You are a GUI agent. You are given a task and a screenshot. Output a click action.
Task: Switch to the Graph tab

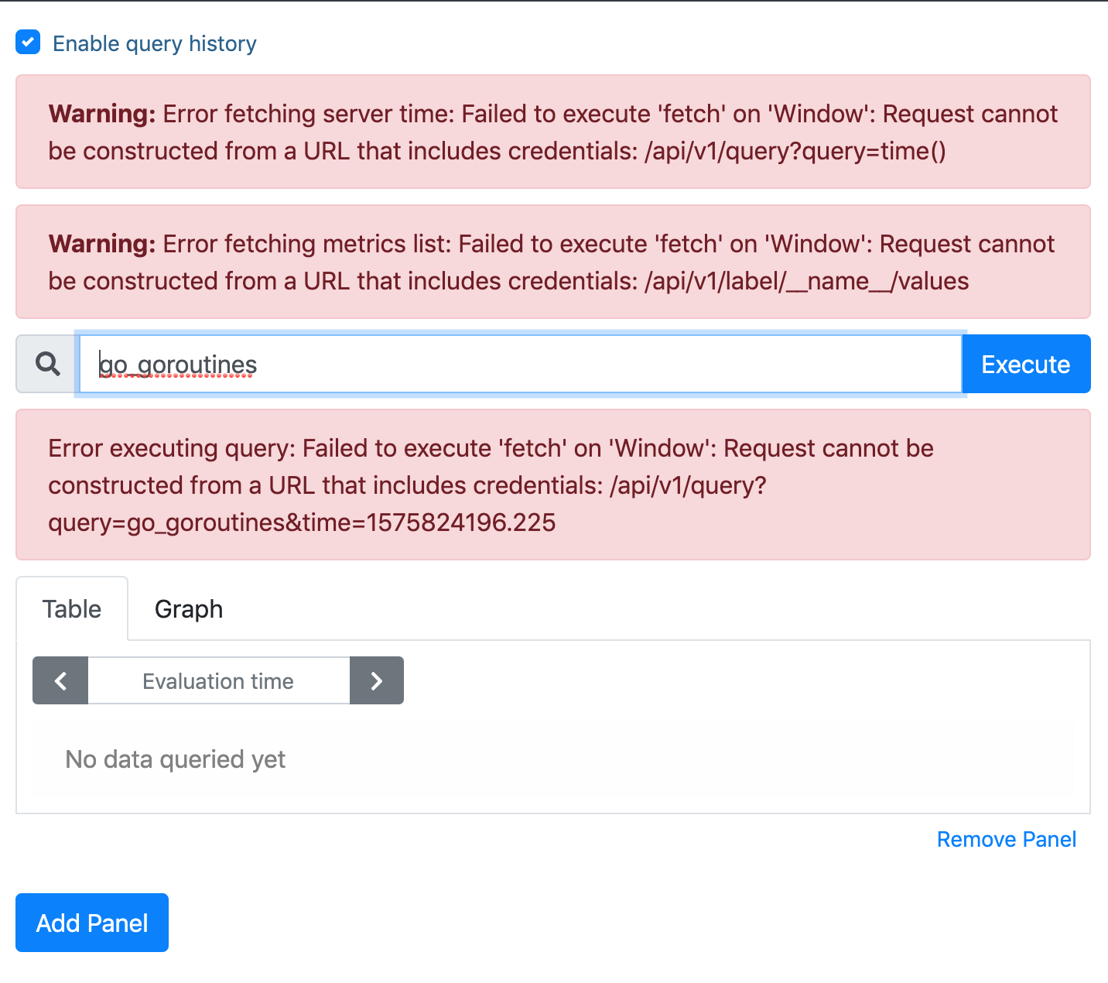coord(188,609)
